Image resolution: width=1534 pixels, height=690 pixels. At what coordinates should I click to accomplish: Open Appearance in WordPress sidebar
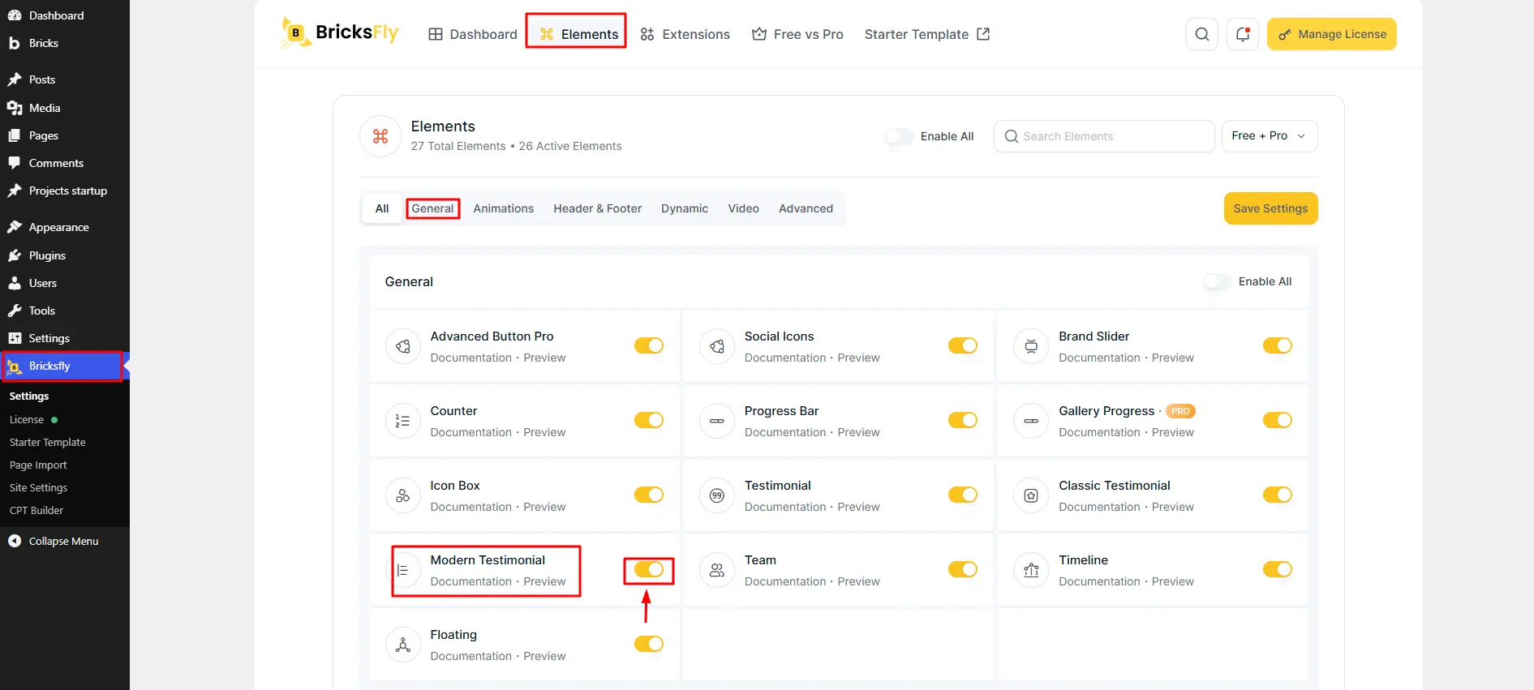click(x=65, y=227)
